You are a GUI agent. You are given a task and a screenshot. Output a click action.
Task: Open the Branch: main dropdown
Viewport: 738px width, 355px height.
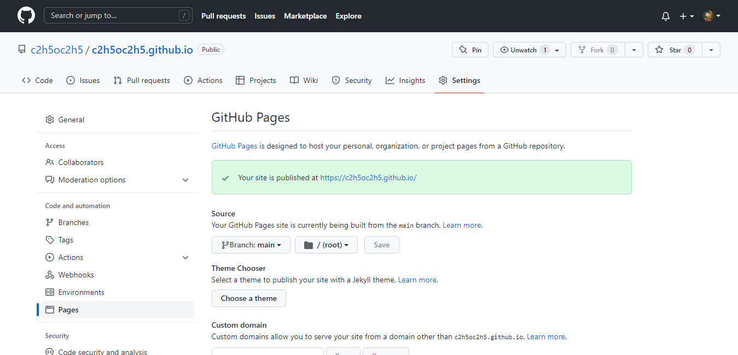(x=251, y=245)
